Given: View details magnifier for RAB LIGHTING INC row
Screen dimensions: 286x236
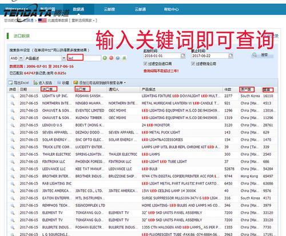Looking at the screenshot, I should (x=13, y=184).
